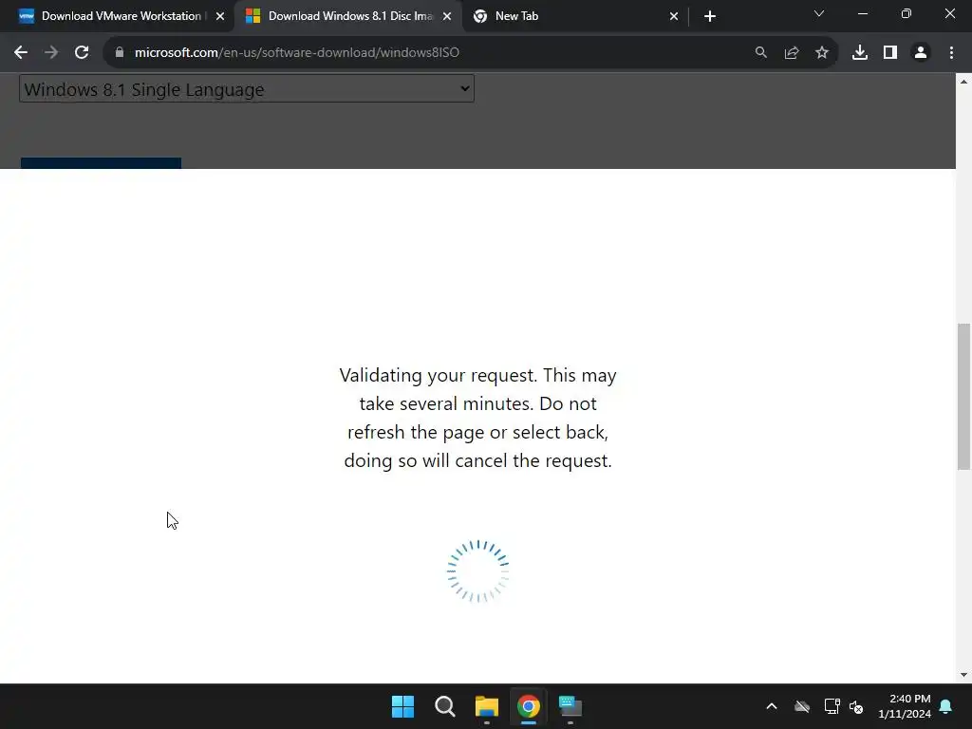This screenshot has width=972, height=729.
Task: Close the Windows 8.1 Disc Image tab
Action: point(447,16)
